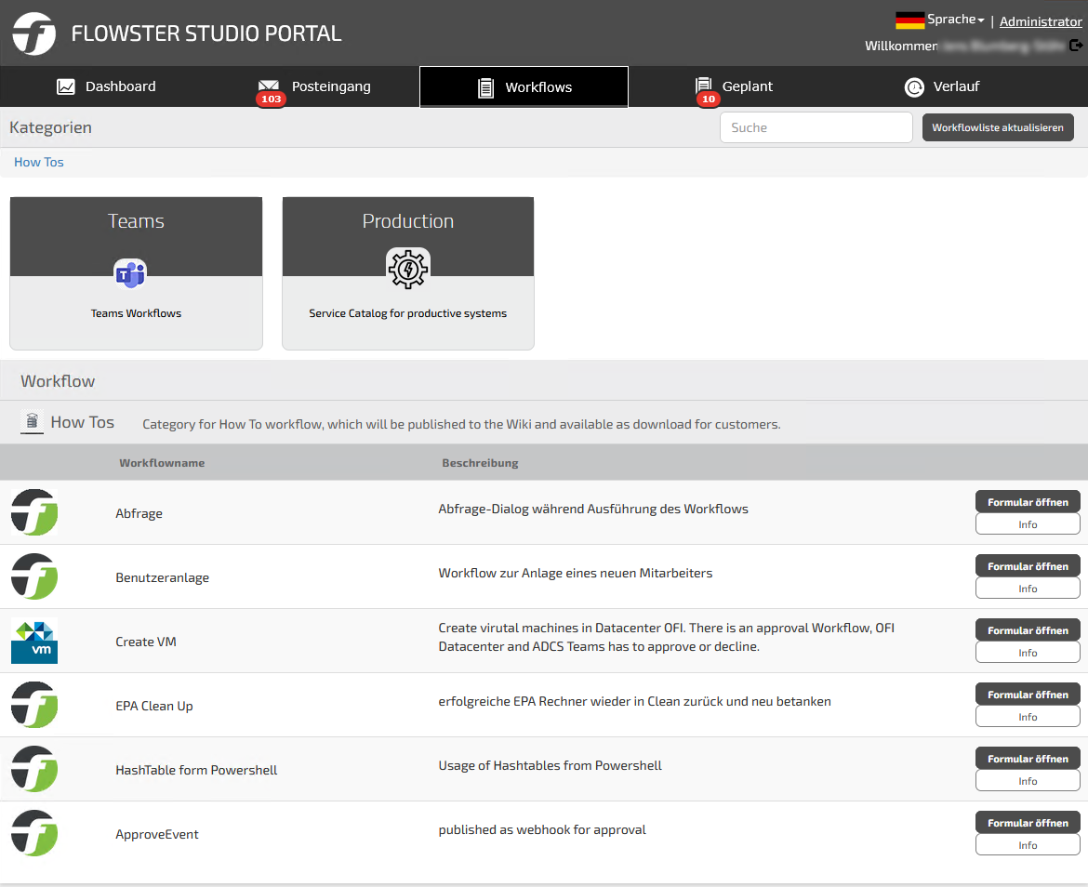
Task: Click 'Workflow zur Anlage eines neuen Mitarbeiters' text
Action: click(576, 574)
